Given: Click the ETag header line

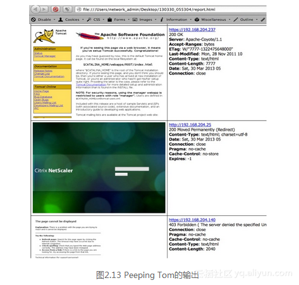Looking at the screenshot, I should point(201,49).
